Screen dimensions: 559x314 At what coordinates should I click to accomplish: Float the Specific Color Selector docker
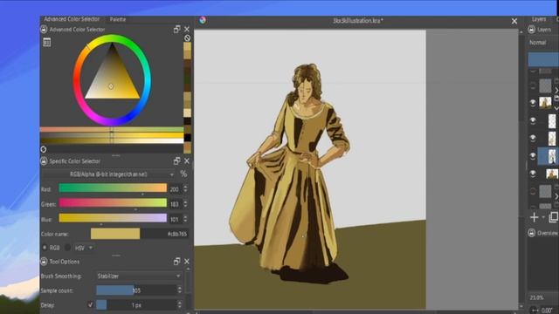[176, 160]
